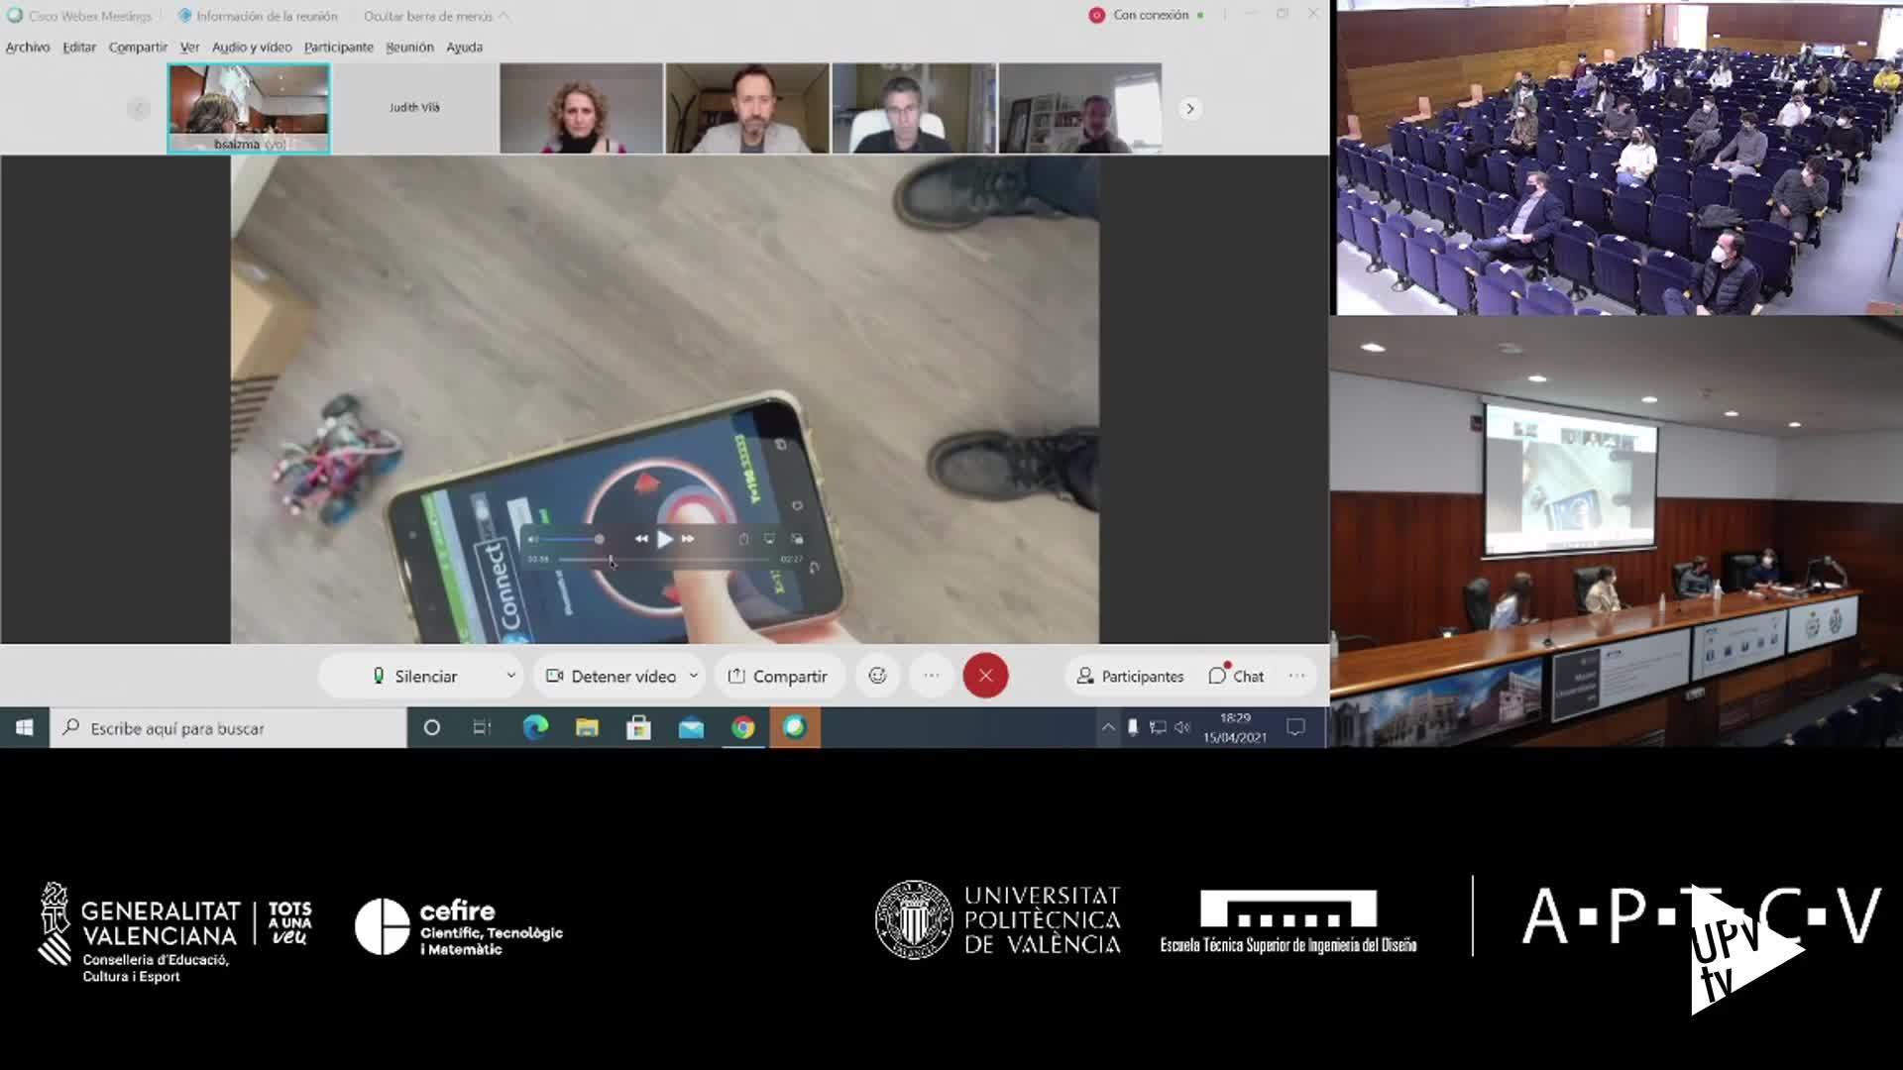Click the volume icon in system tray

point(1181,728)
